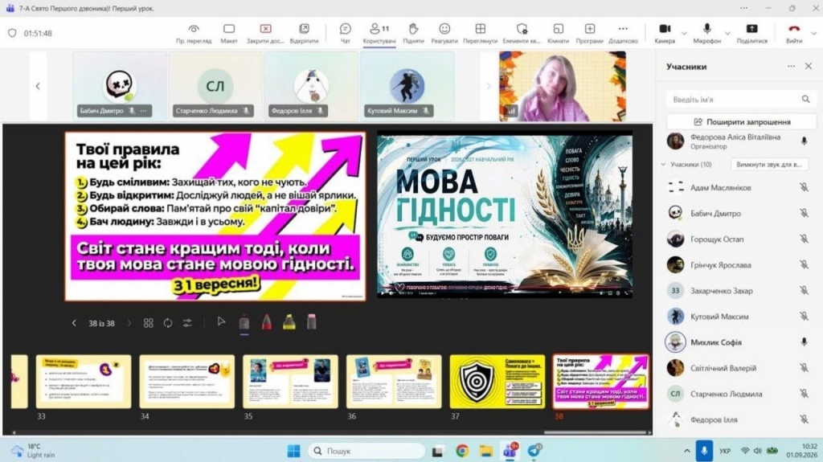The width and height of the screenshot is (823, 462).
Task: Open Programs (Програми) apps
Action: tap(589, 33)
